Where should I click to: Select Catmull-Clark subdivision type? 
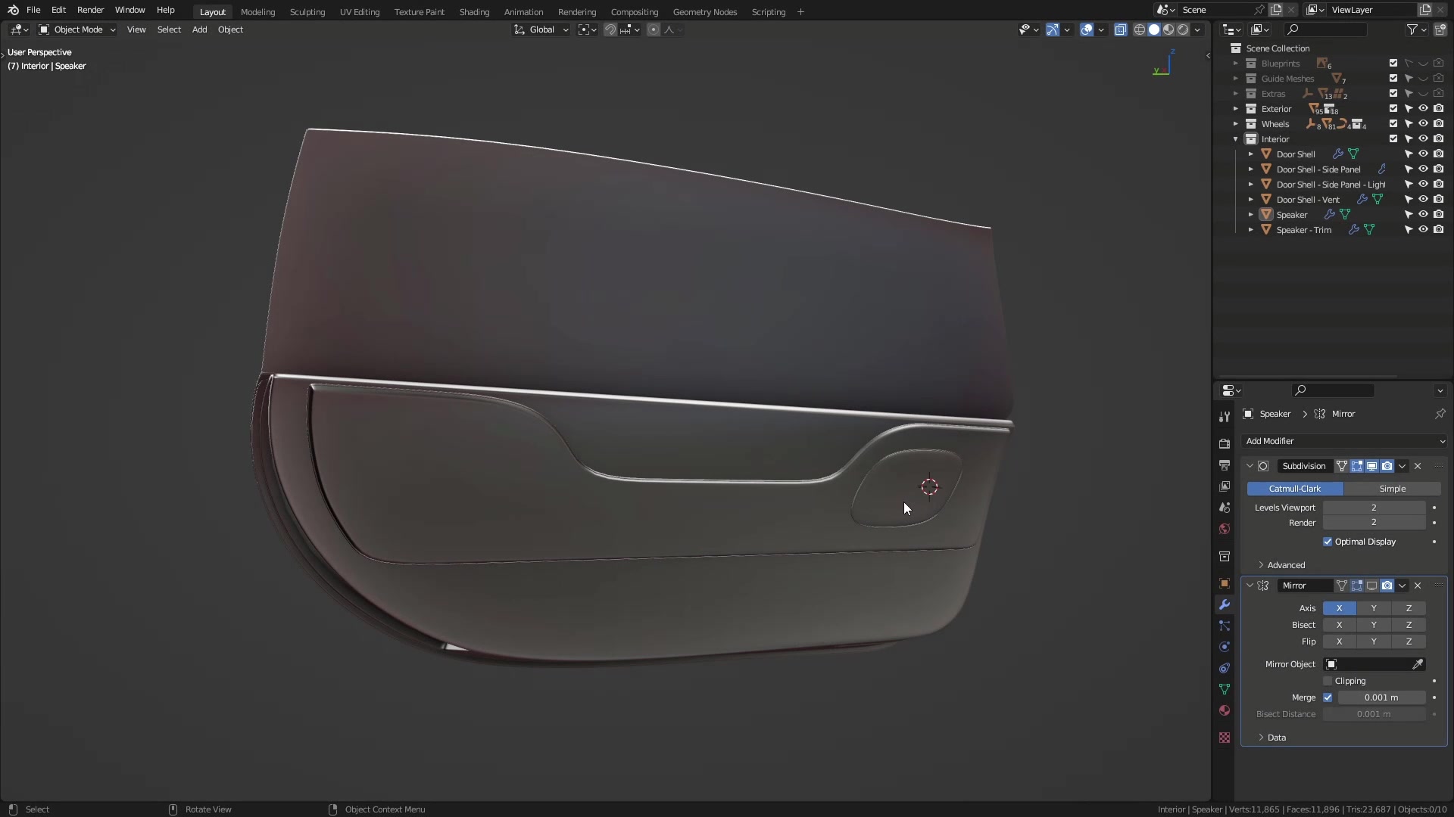pyautogui.click(x=1295, y=489)
